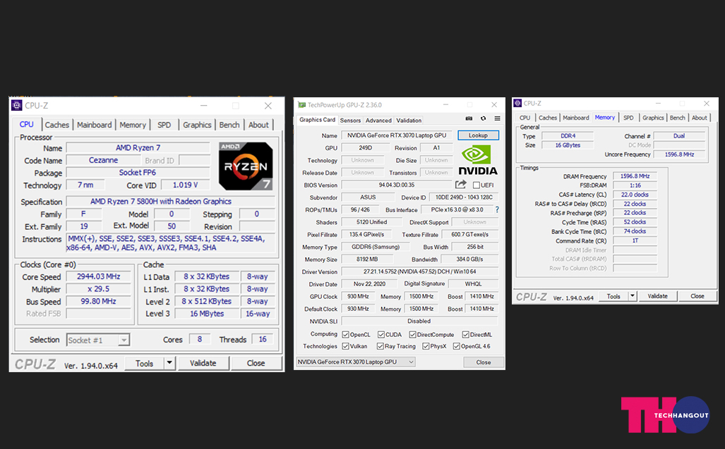The image size is (725, 449).
Task: Select the Validation tab in GPU-Z
Action: [409, 121]
